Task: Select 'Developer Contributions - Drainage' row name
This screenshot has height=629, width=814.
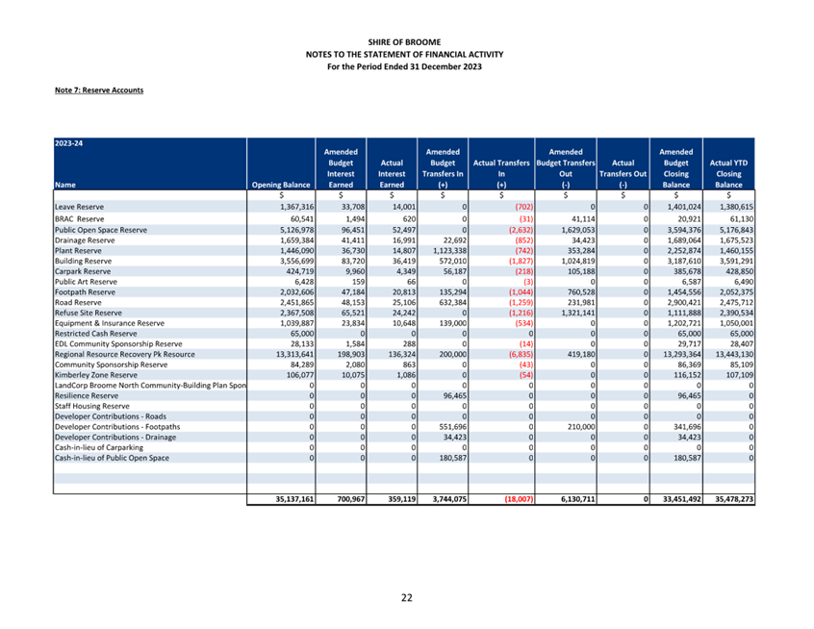Action: (x=115, y=438)
